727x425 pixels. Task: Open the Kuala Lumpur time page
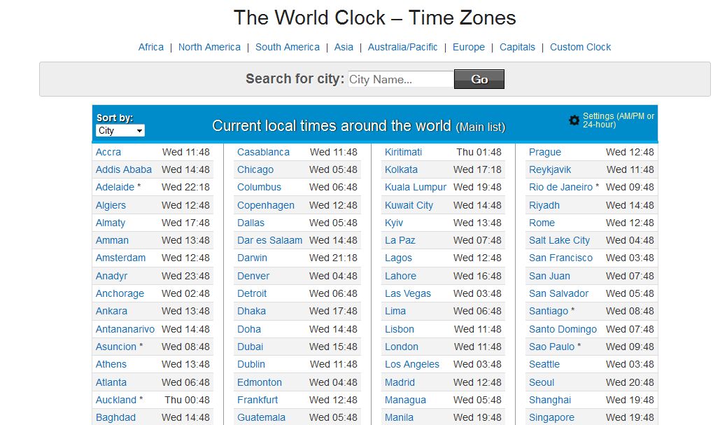tap(416, 187)
